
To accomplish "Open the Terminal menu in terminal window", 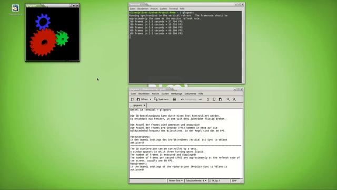I will coord(173,8).
